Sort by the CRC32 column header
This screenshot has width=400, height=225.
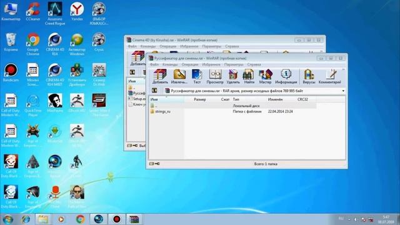[302, 99]
